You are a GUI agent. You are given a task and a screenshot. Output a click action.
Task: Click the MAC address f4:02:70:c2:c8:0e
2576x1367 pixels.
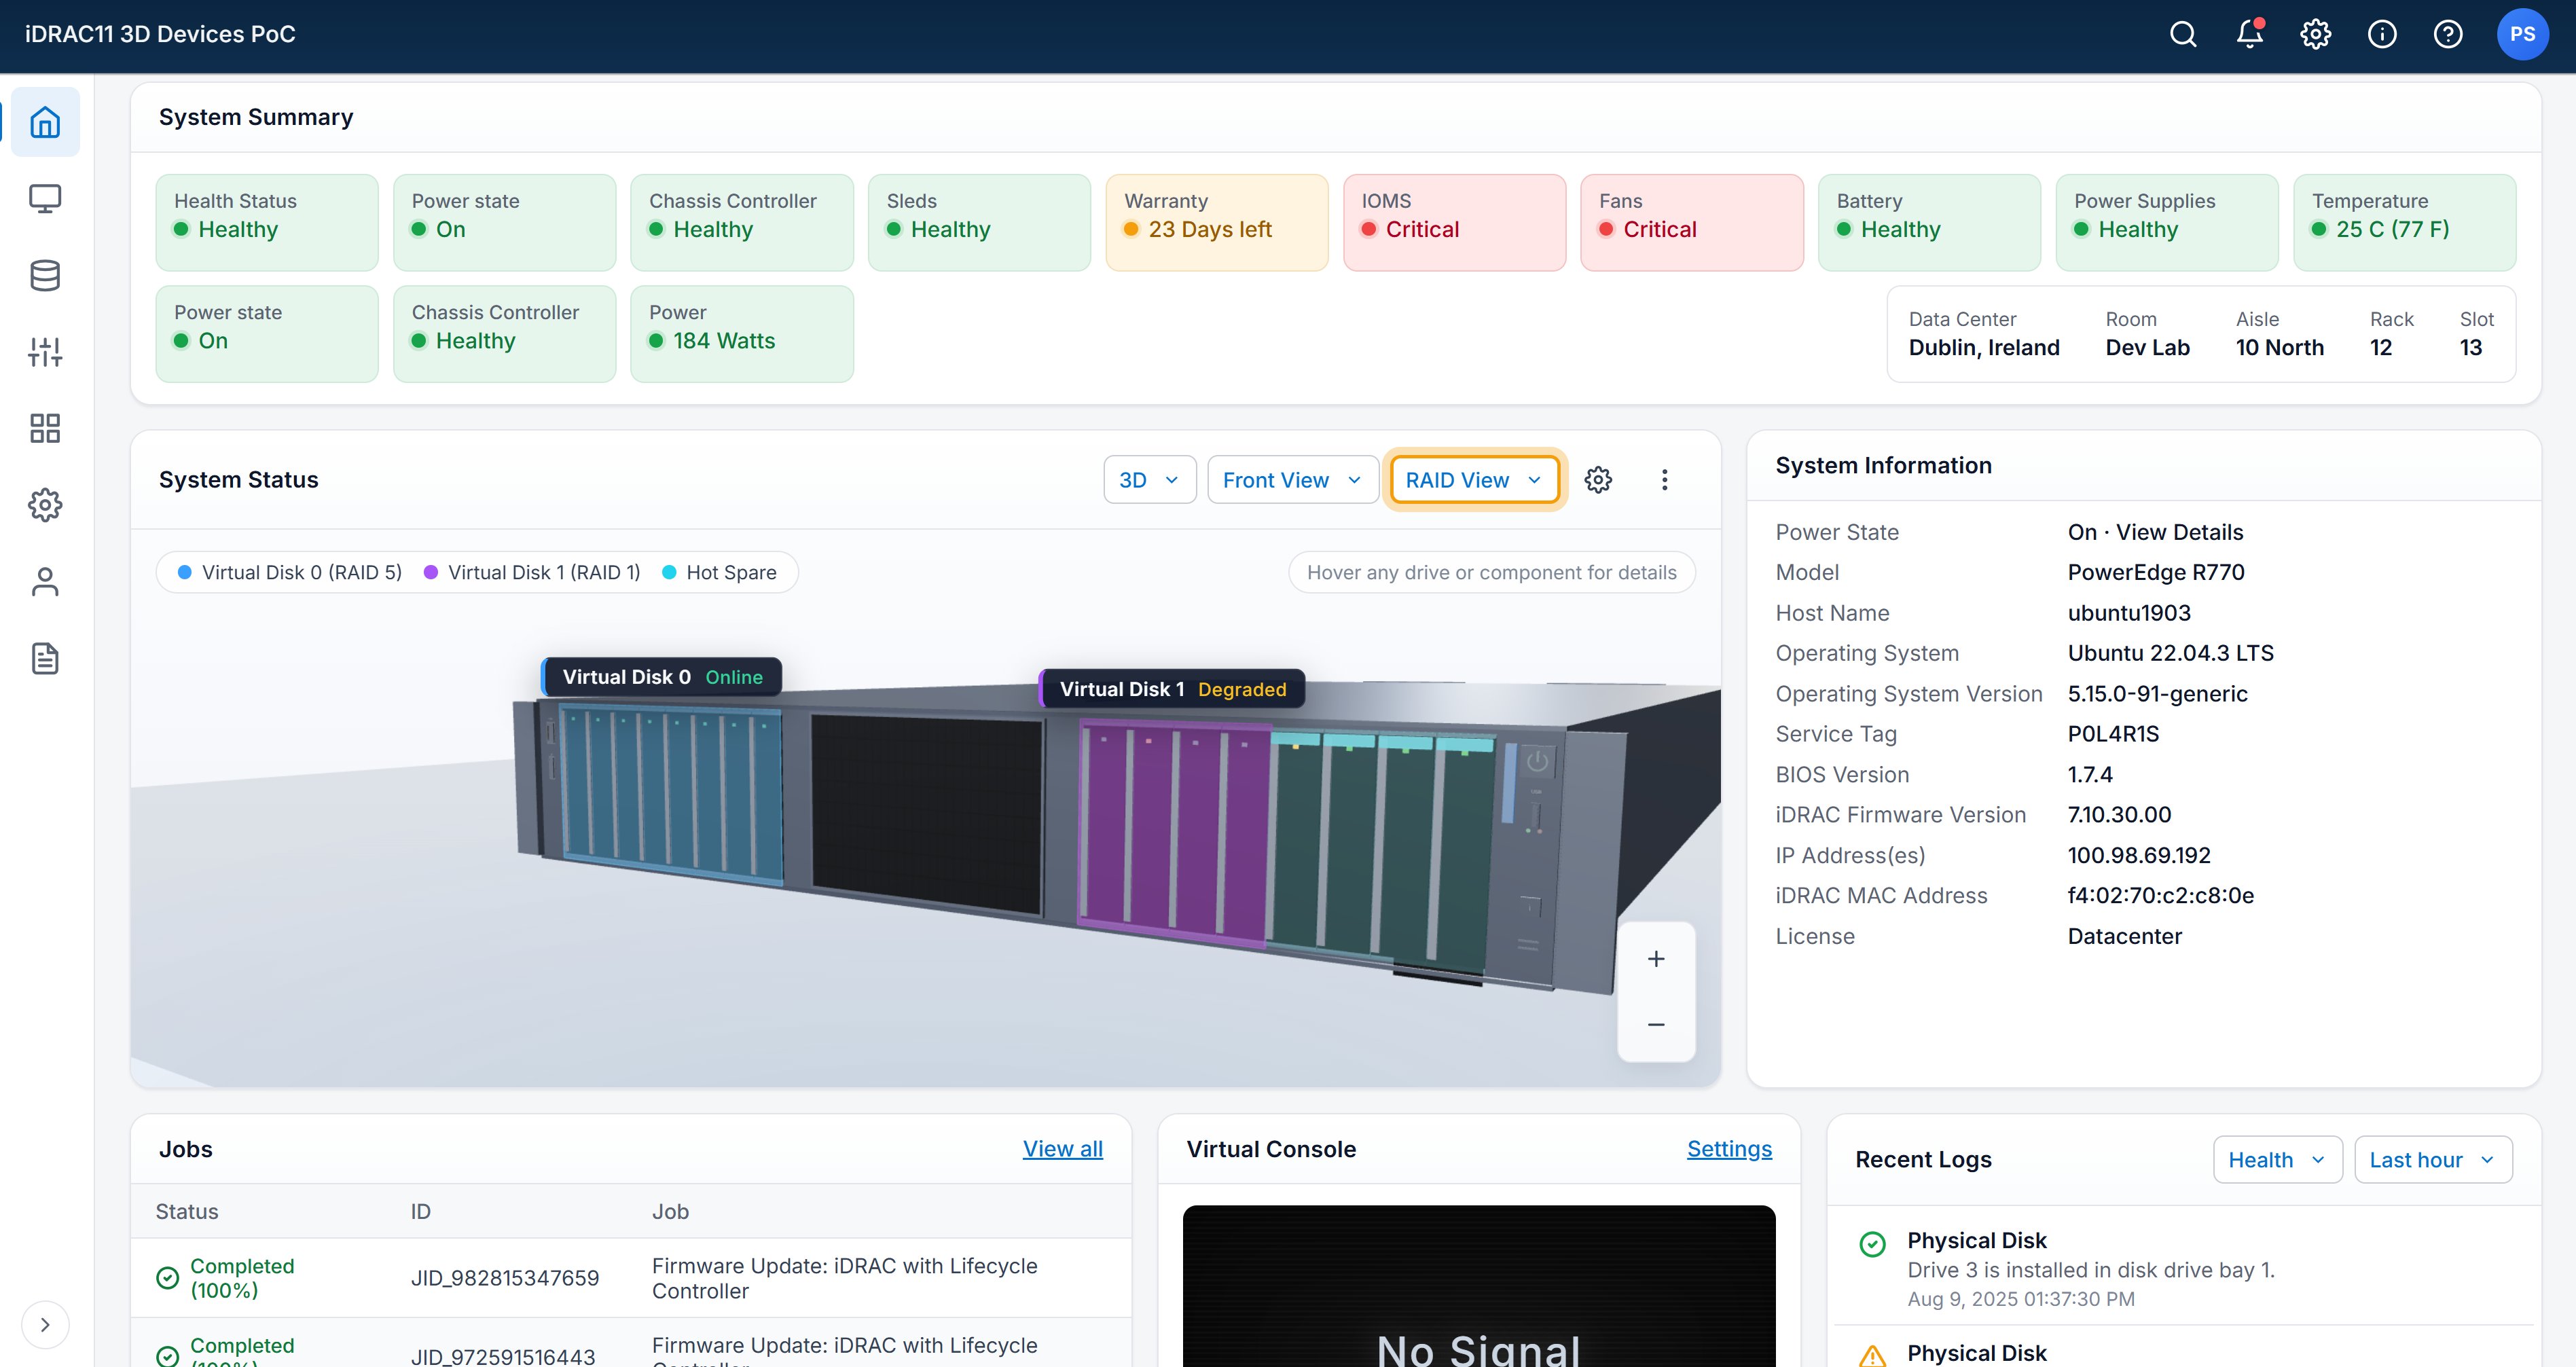pyautogui.click(x=2161, y=895)
